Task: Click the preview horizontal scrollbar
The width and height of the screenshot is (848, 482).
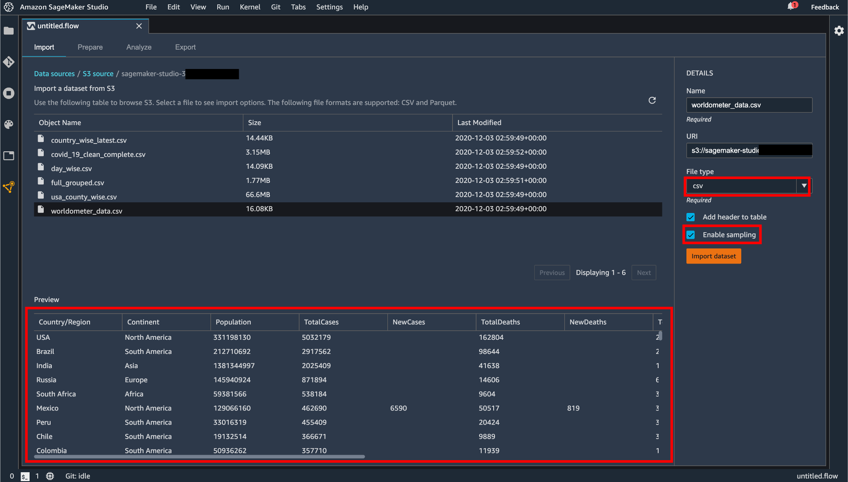Action: click(199, 457)
